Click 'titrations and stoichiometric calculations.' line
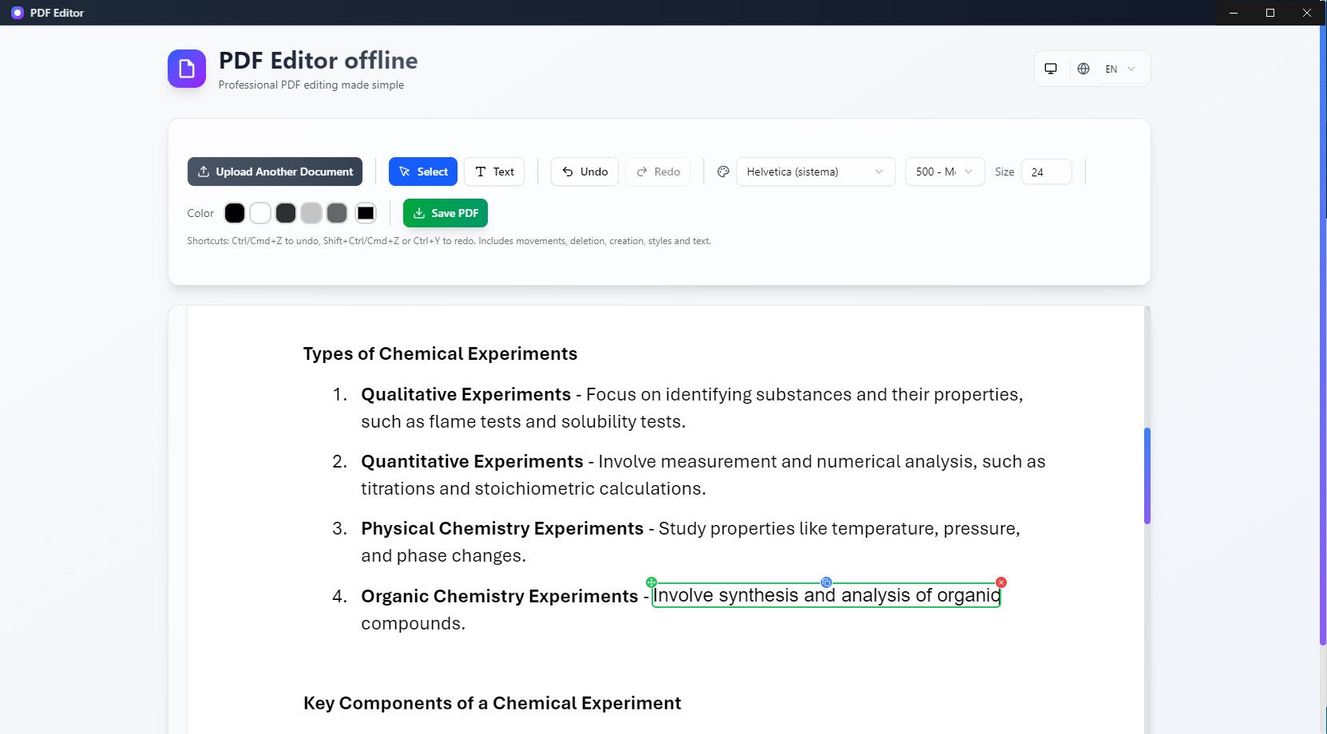 tap(533, 488)
